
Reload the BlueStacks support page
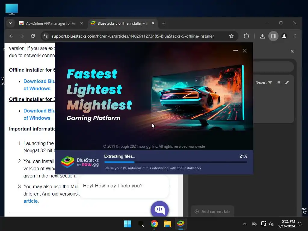click(x=33, y=36)
